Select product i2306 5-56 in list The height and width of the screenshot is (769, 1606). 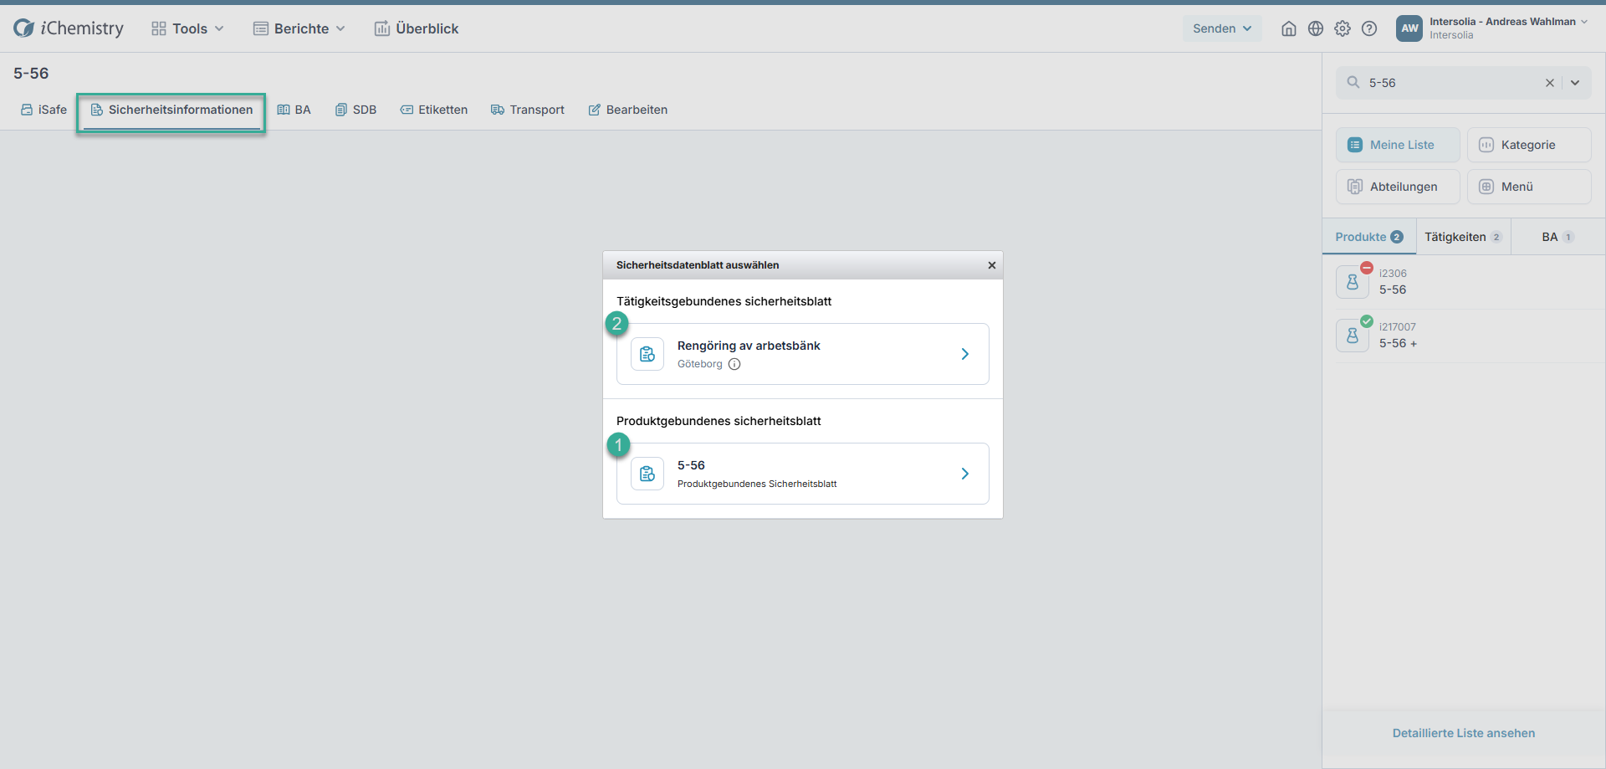click(1464, 282)
